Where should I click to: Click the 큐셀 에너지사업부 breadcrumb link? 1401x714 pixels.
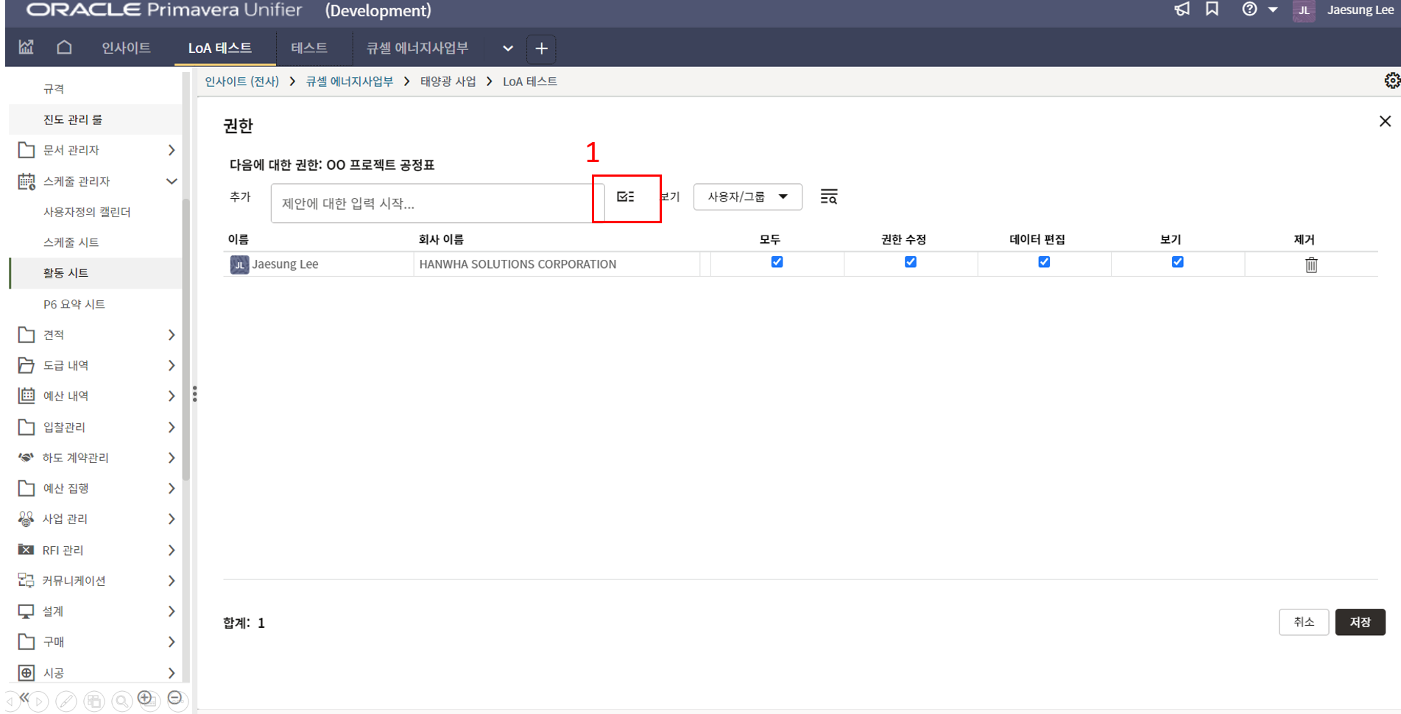pos(349,82)
